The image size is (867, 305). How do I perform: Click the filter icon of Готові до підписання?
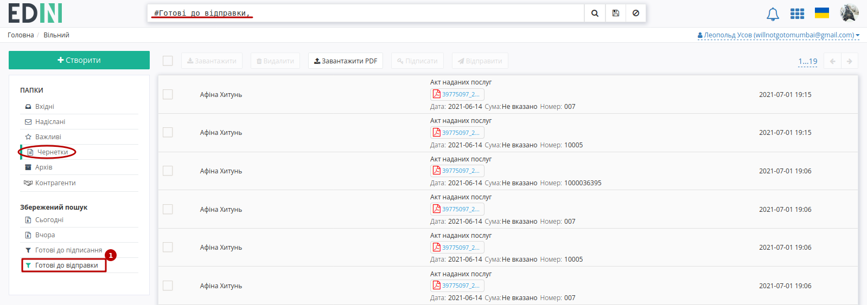tap(28, 250)
